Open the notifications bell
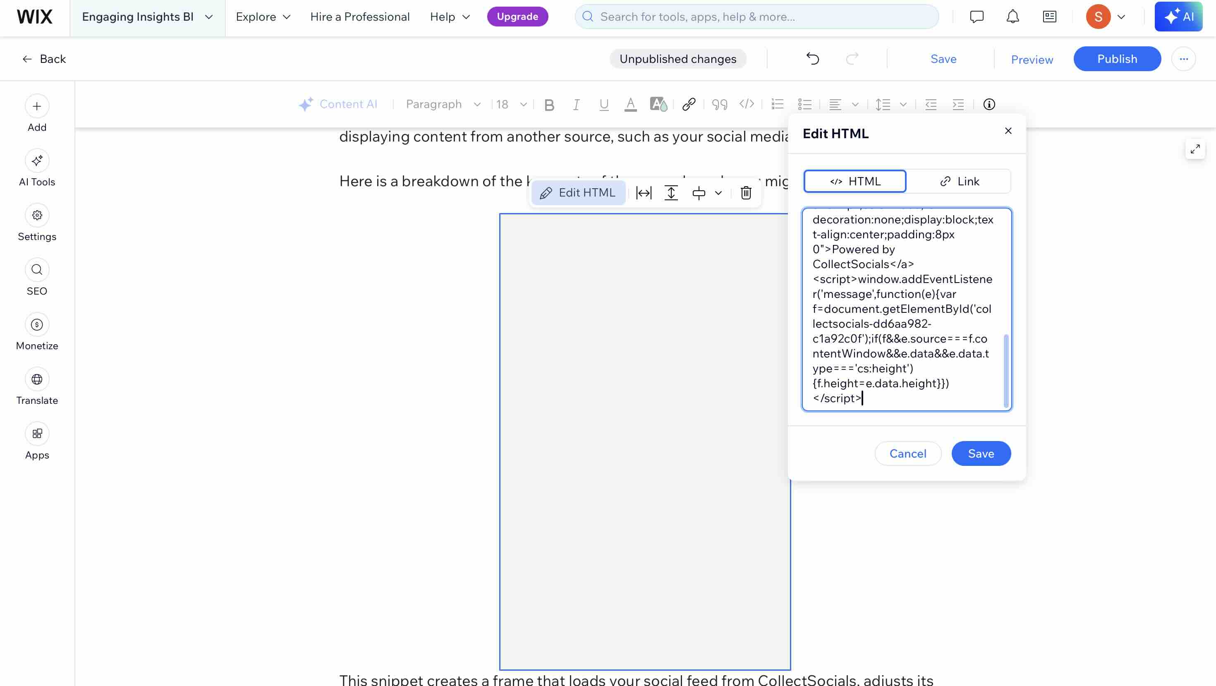 [1013, 17]
